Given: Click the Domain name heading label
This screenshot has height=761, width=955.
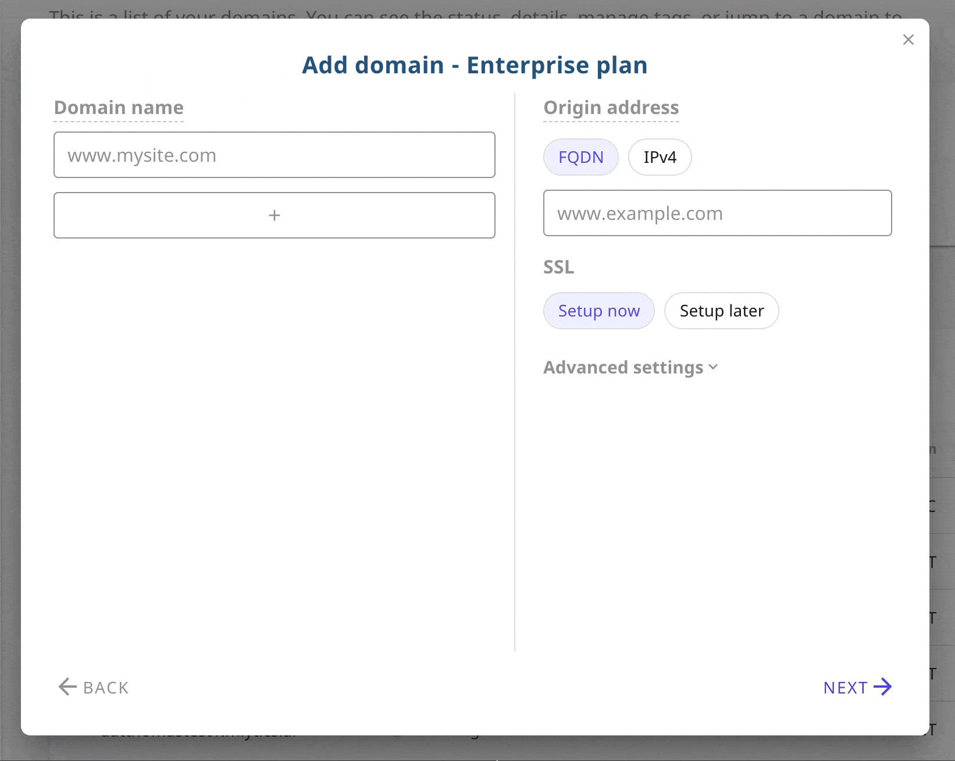Looking at the screenshot, I should coord(119,108).
